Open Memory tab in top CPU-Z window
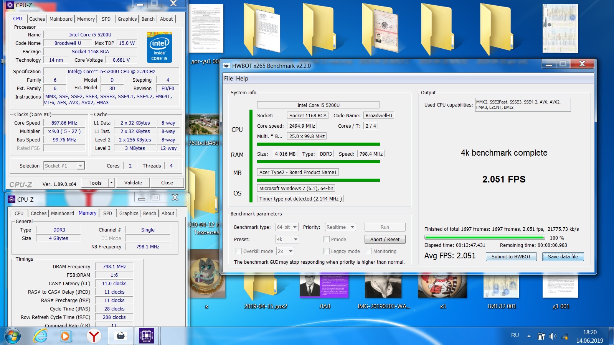 [86, 19]
